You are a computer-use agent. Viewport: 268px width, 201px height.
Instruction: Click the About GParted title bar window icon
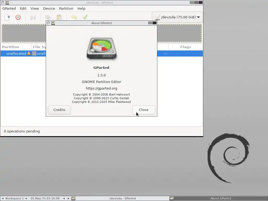click(53, 23)
